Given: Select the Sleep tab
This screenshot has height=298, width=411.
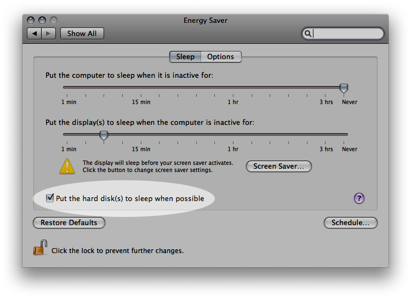Looking at the screenshot, I should pos(185,57).
